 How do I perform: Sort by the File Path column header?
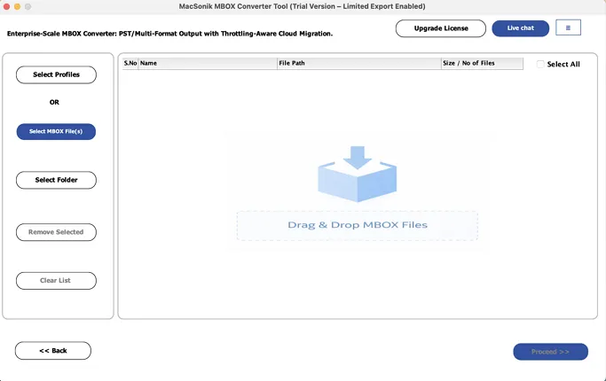359,63
